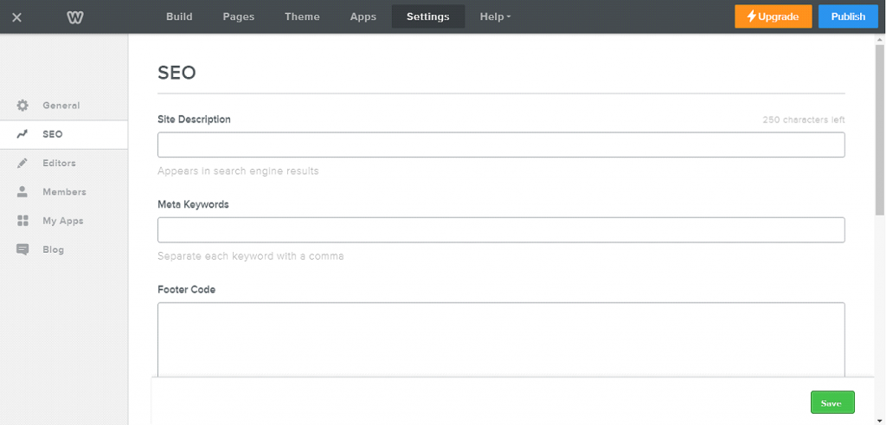
Task: Click the Weebly logo icon
Action: click(75, 17)
